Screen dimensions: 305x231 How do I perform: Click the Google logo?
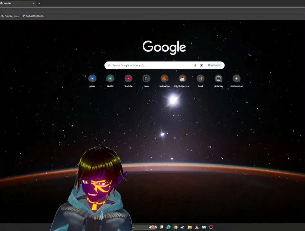pyautogui.click(x=164, y=47)
